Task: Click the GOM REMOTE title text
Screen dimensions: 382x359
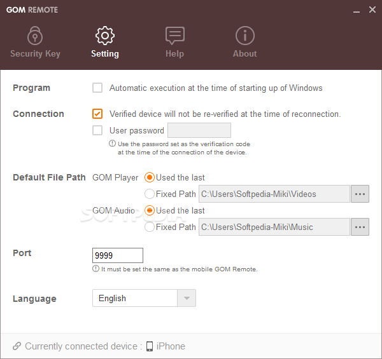Action: (32, 10)
